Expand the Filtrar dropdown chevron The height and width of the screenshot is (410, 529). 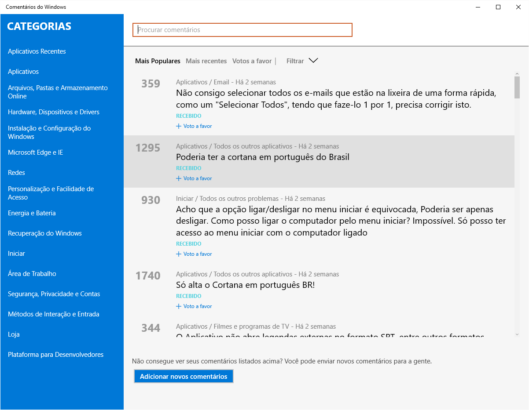coord(313,61)
